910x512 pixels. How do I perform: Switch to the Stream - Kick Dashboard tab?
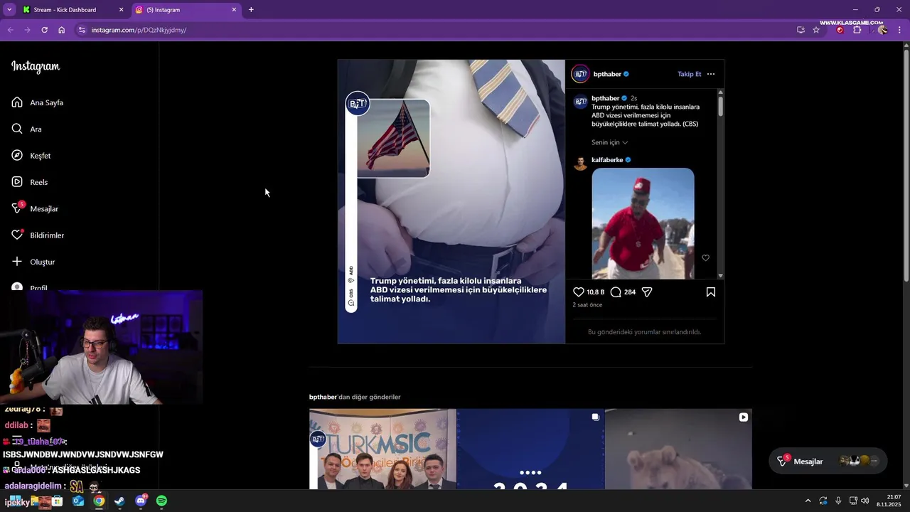[73, 10]
